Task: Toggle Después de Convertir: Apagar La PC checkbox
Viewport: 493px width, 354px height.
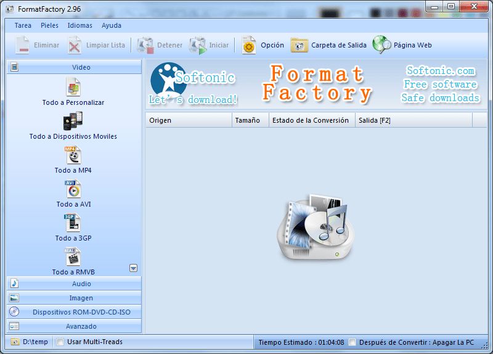Action: tap(352, 342)
